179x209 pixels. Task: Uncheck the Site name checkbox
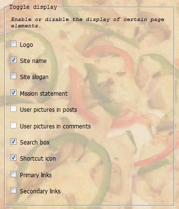tap(13, 60)
